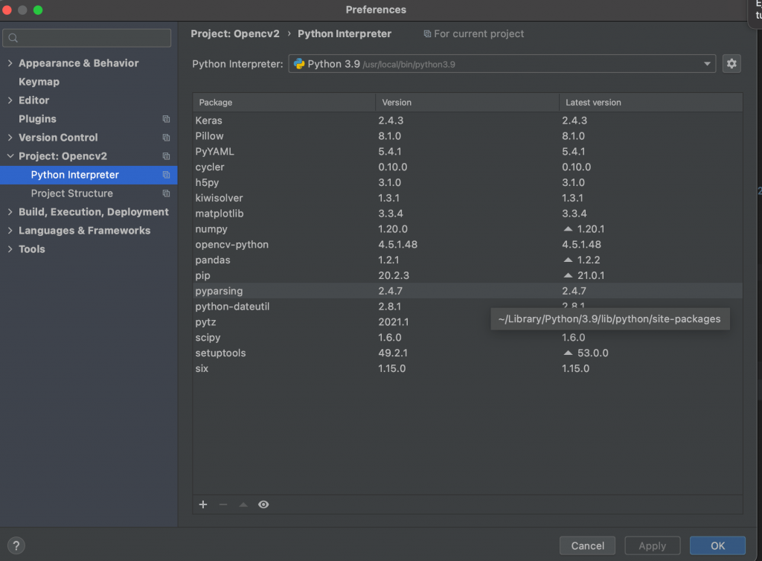Collapse the Project: Opencv2 section

click(x=8, y=156)
